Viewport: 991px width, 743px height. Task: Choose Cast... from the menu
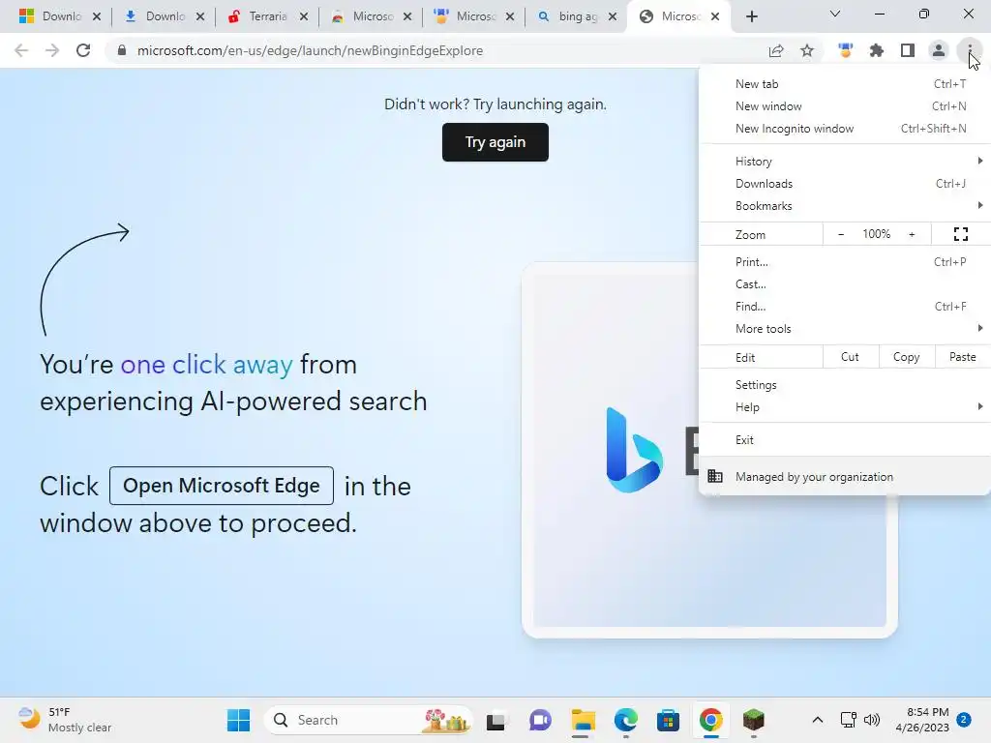click(x=845, y=284)
